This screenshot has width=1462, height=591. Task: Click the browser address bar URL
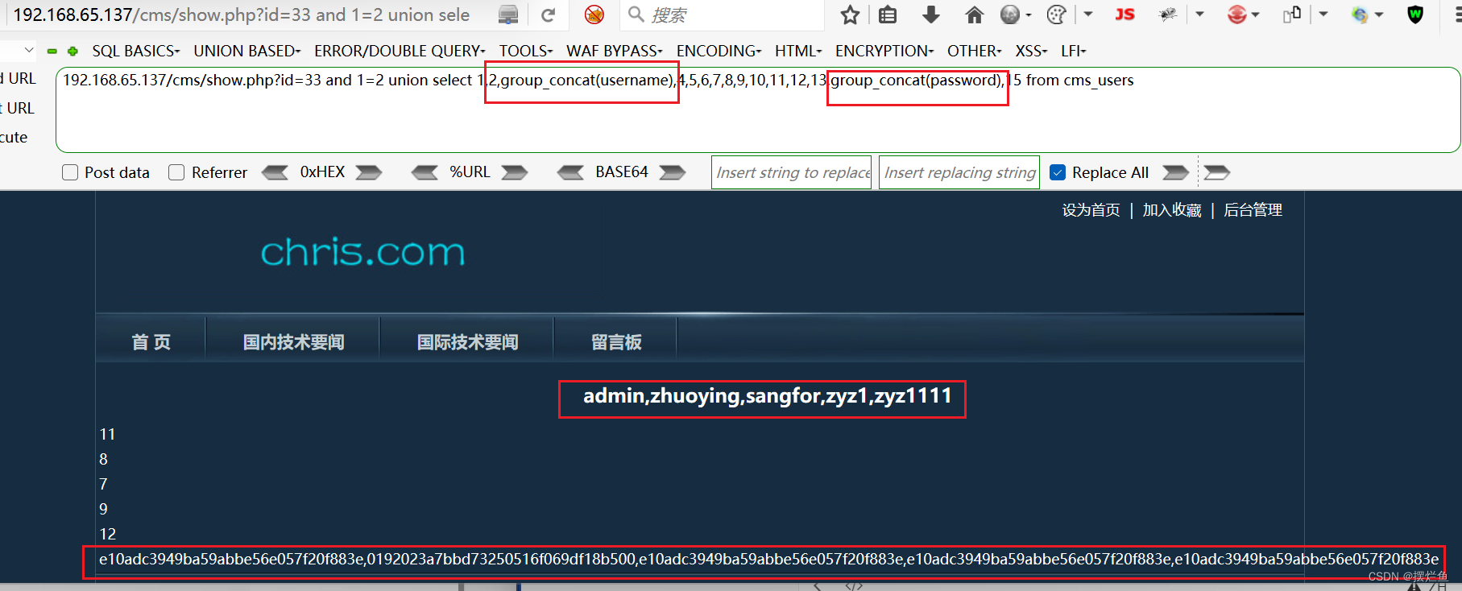242,14
